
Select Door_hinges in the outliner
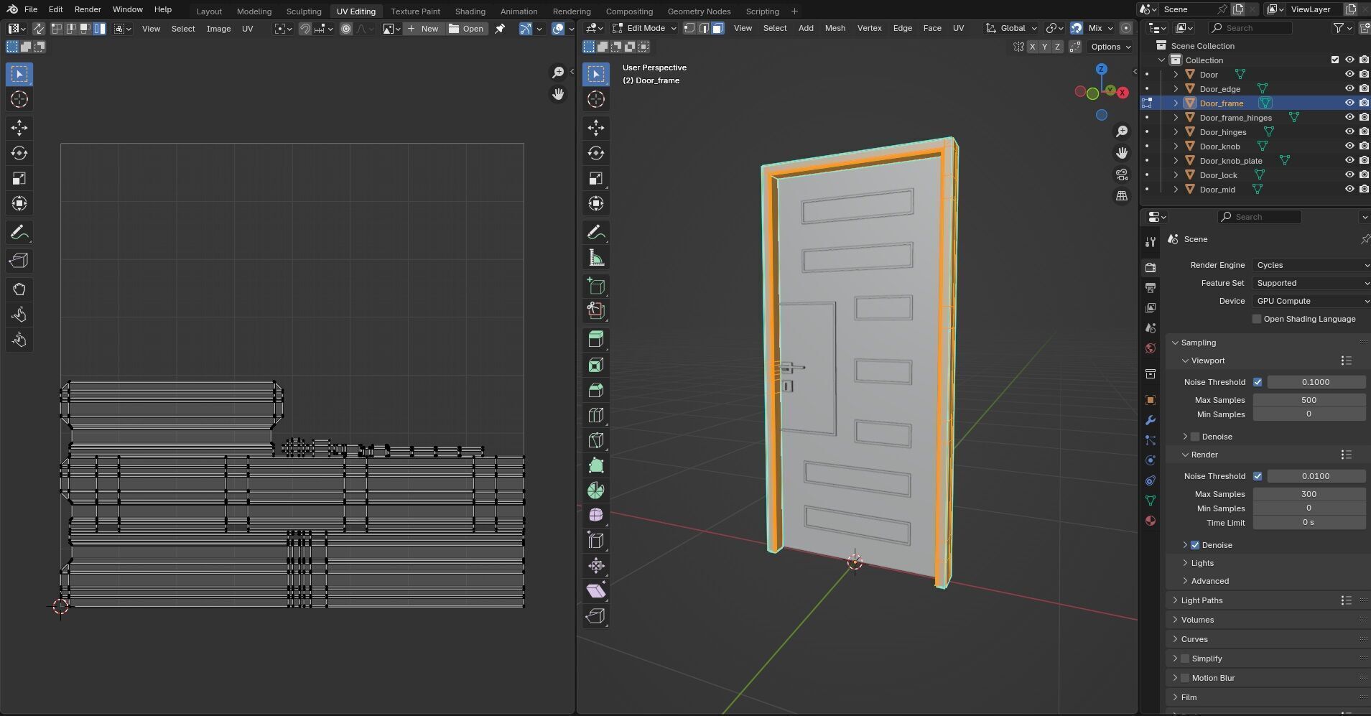click(x=1222, y=132)
